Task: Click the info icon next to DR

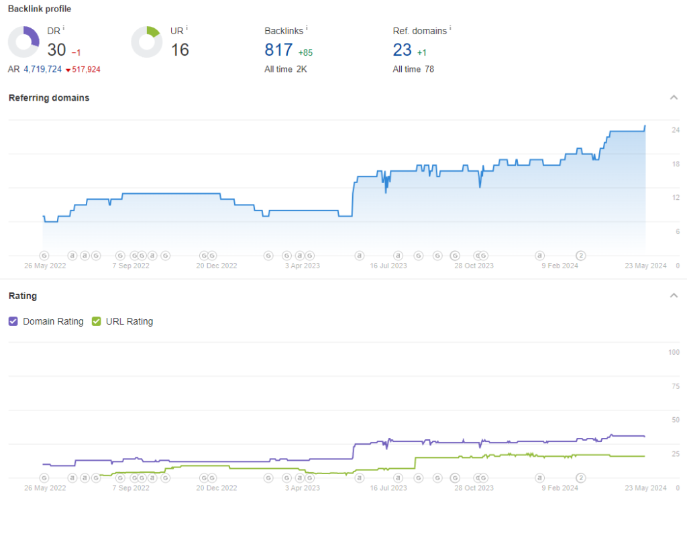Action: click(x=64, y=28)
